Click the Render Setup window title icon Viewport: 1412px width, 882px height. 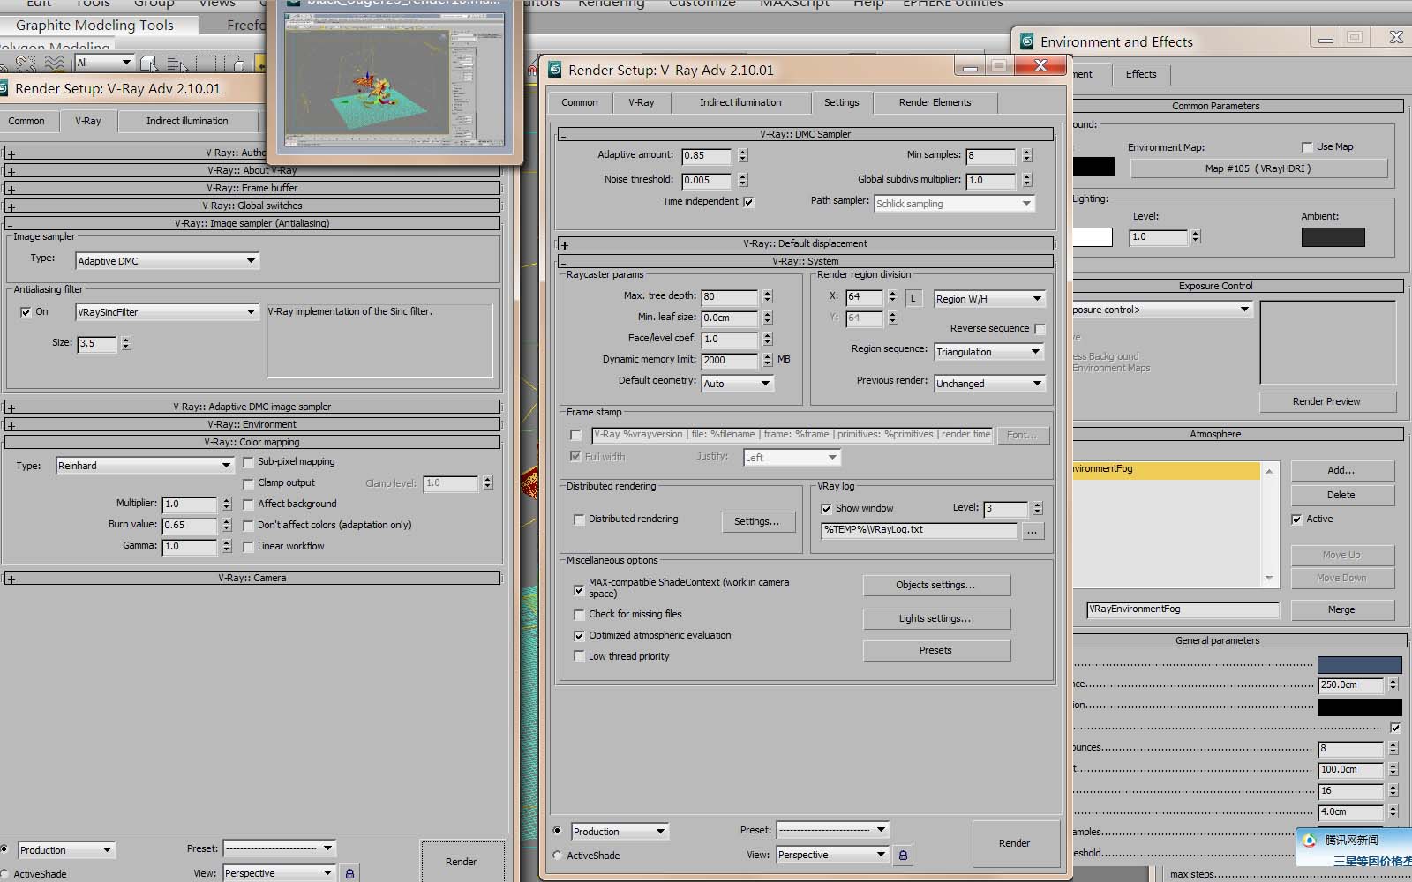555,70
